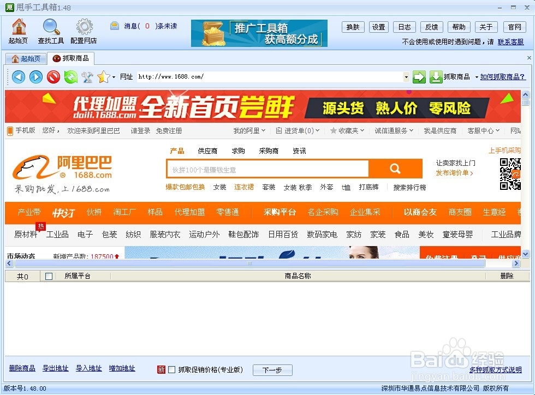Screen dimensions: 535x395
Task: Expand the favorites star dropdown arrow
Action: tap(114, 77)
